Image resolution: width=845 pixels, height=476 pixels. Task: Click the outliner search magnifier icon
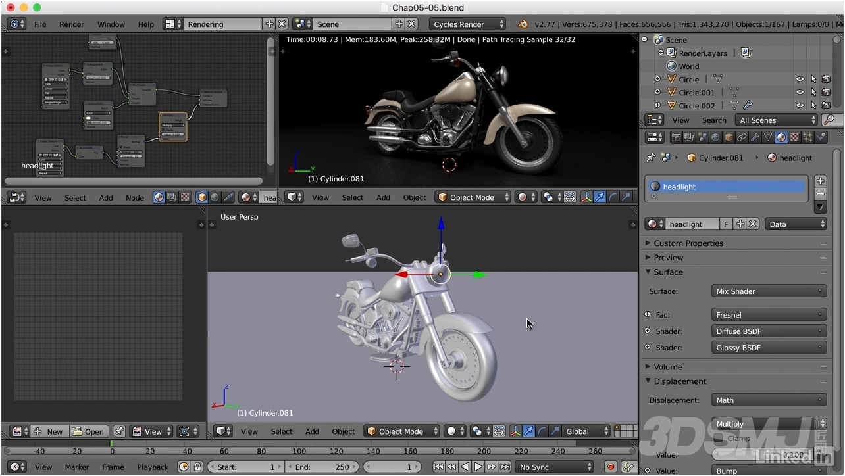(829, 120)
